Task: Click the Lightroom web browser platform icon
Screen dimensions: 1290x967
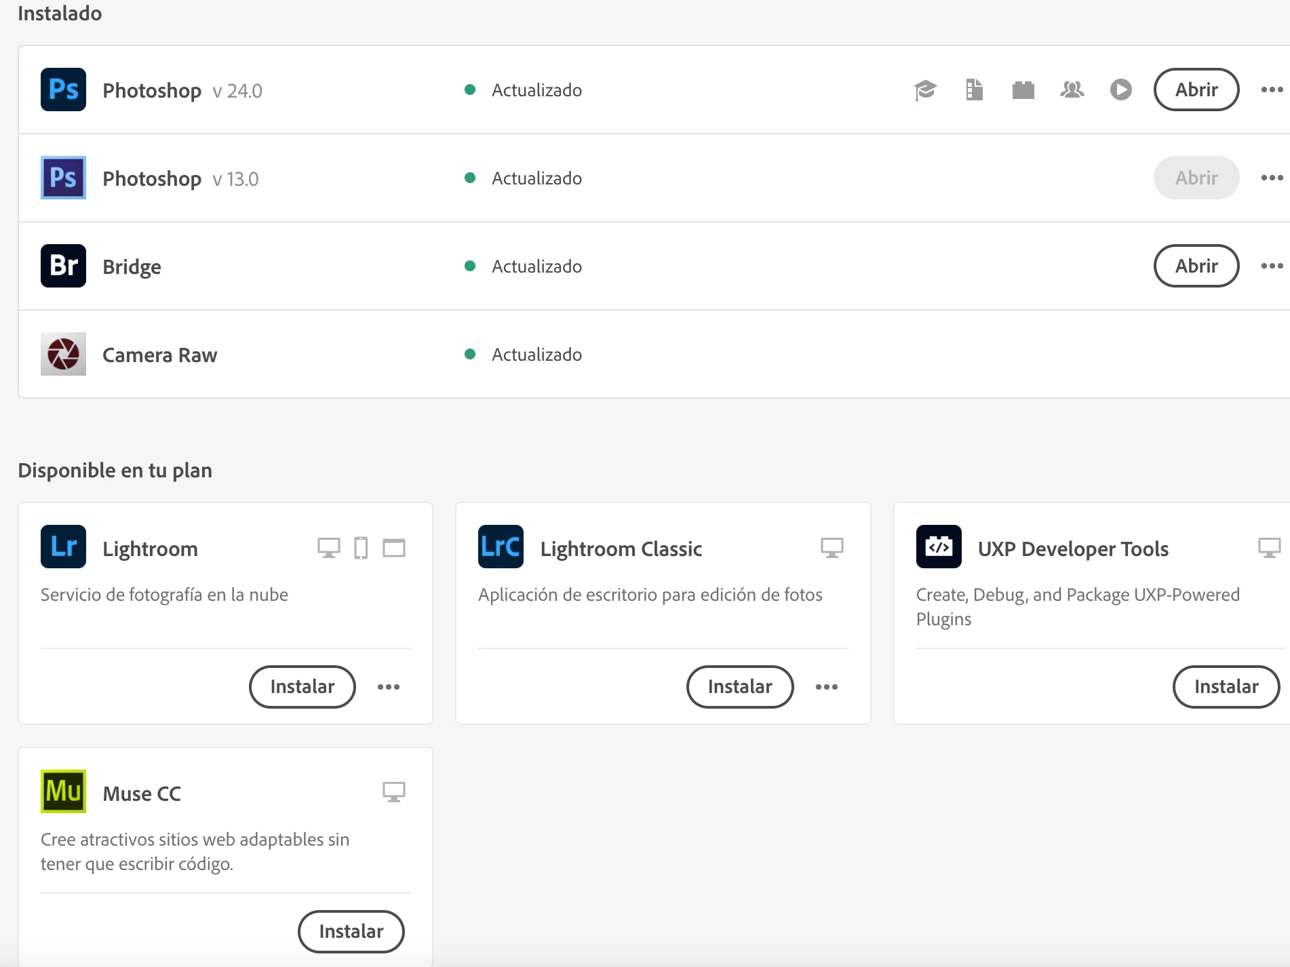Action: pyautogui.click(x=393, y=547)
